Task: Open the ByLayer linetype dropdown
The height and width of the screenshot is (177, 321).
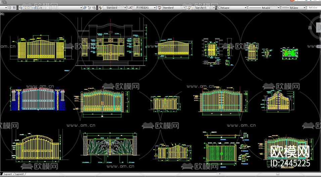Action: coord(278,8)
